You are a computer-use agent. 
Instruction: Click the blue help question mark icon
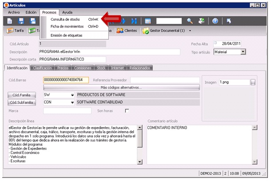click(215, 21)
